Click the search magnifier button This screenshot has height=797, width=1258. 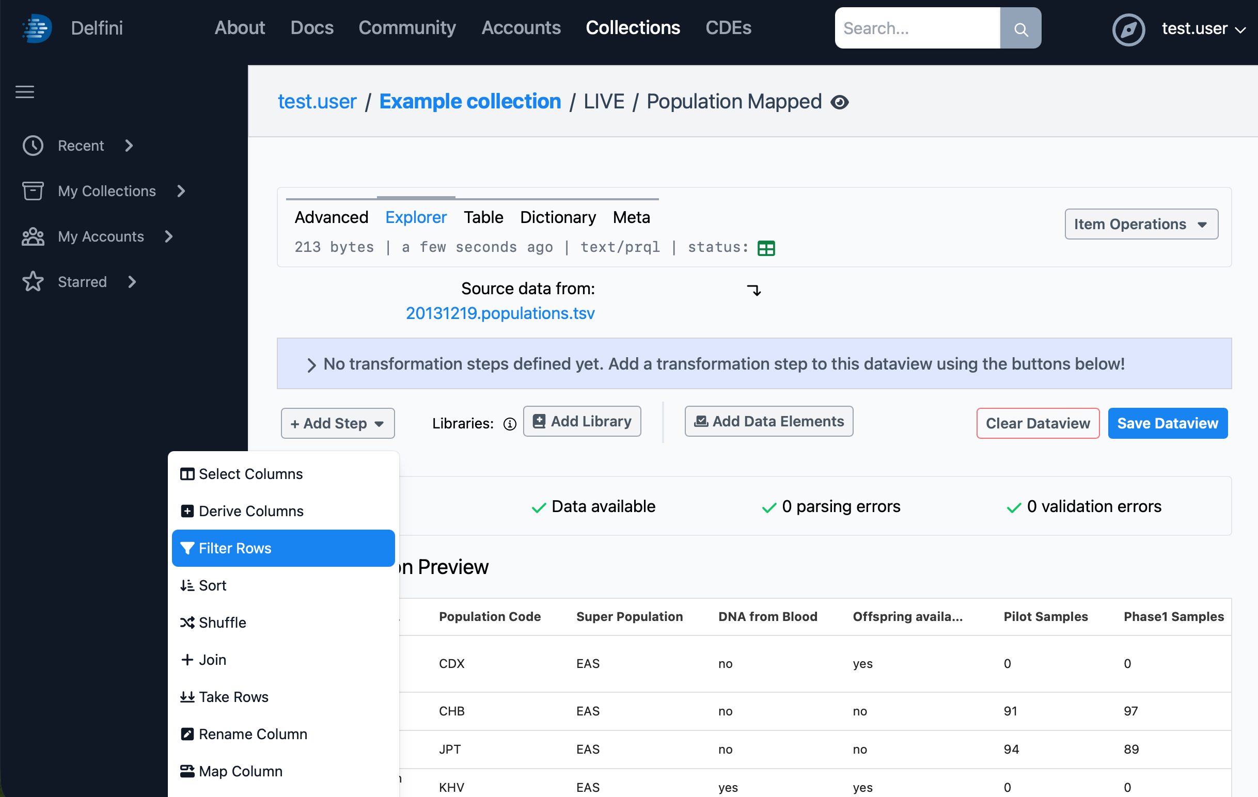click(1020, 28)
